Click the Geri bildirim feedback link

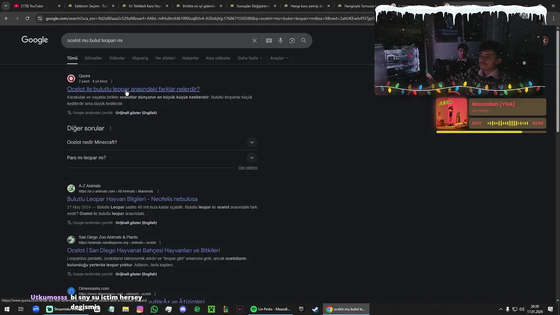248,168
